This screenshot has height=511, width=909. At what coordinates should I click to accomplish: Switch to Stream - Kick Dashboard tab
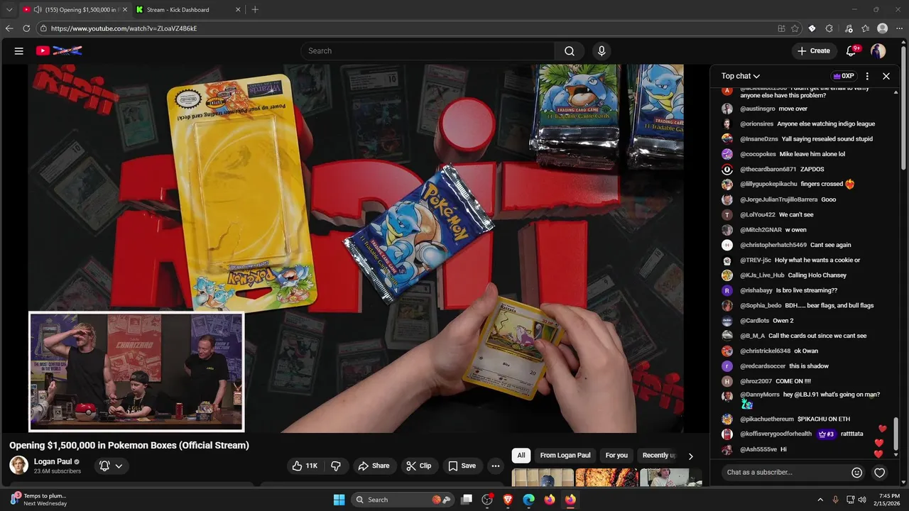point(188,9)
